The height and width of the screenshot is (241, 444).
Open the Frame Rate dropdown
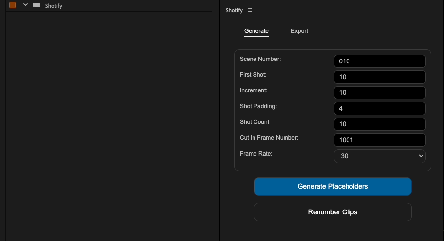click(380, 156)
